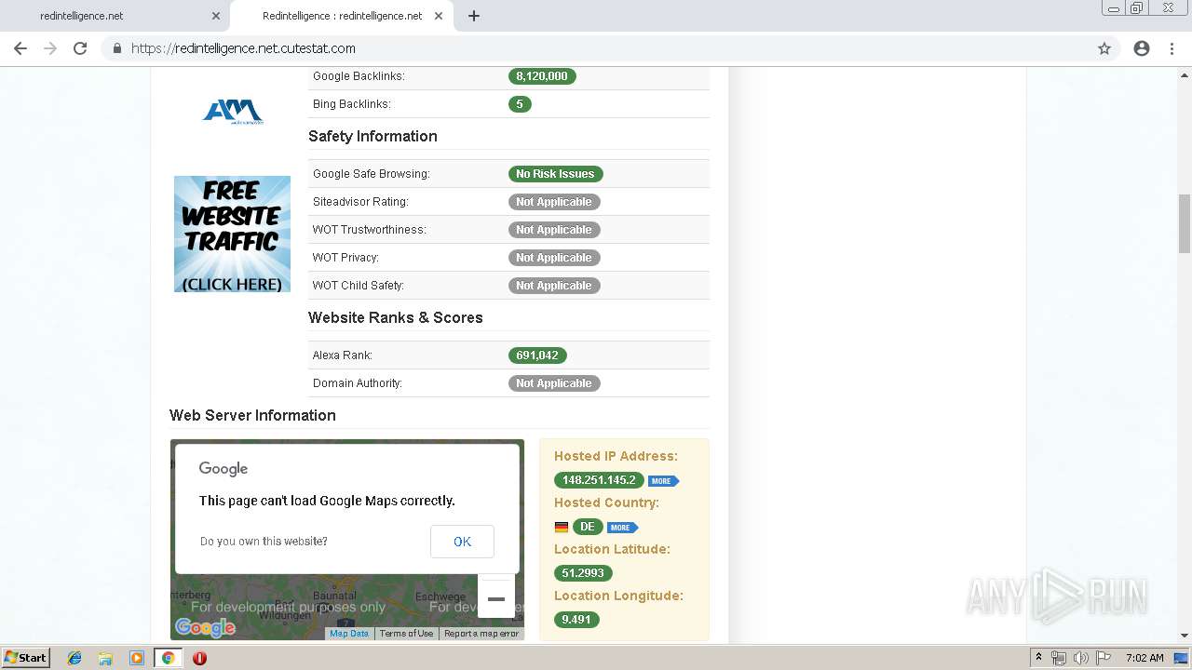Go forward with the arrow button
The height and width of the screenshot is (670, 1192).
50,48
